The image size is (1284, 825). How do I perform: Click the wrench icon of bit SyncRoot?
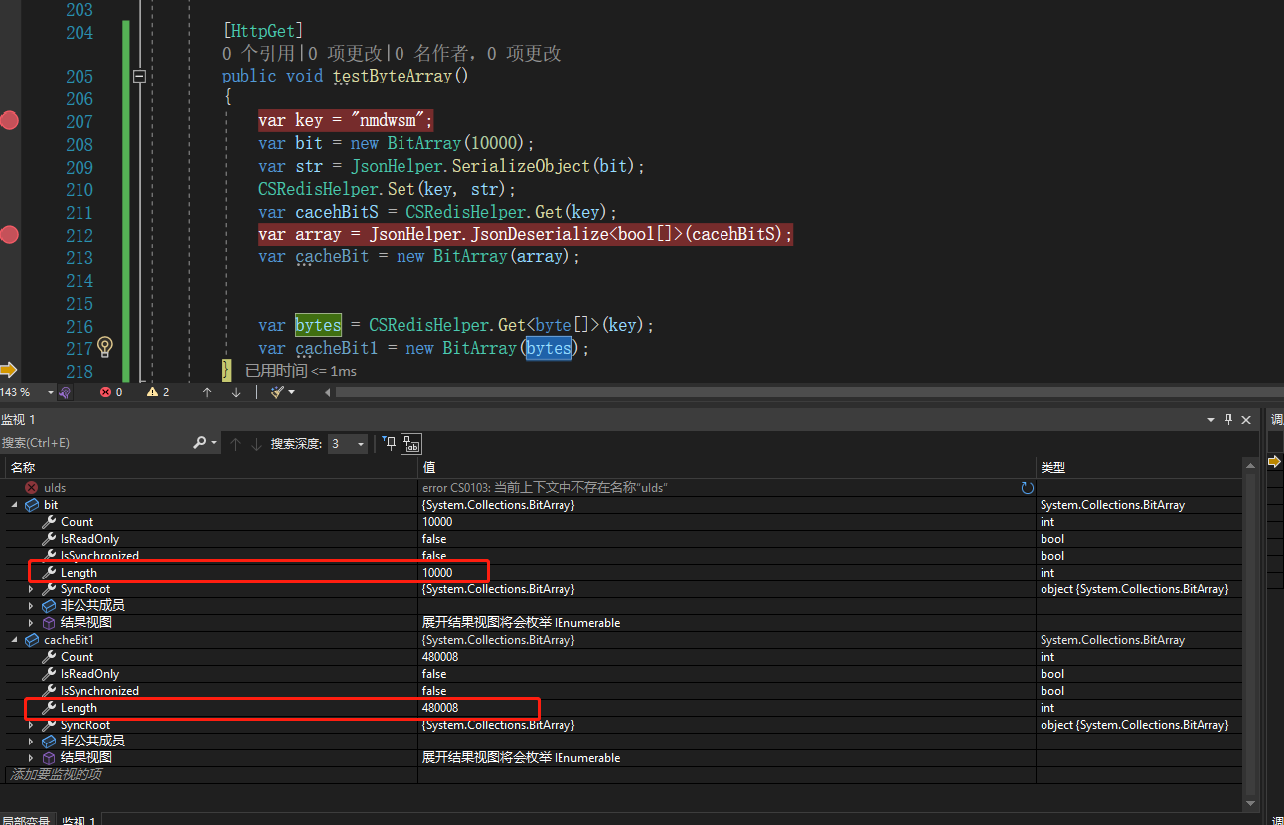coord(49,589)
